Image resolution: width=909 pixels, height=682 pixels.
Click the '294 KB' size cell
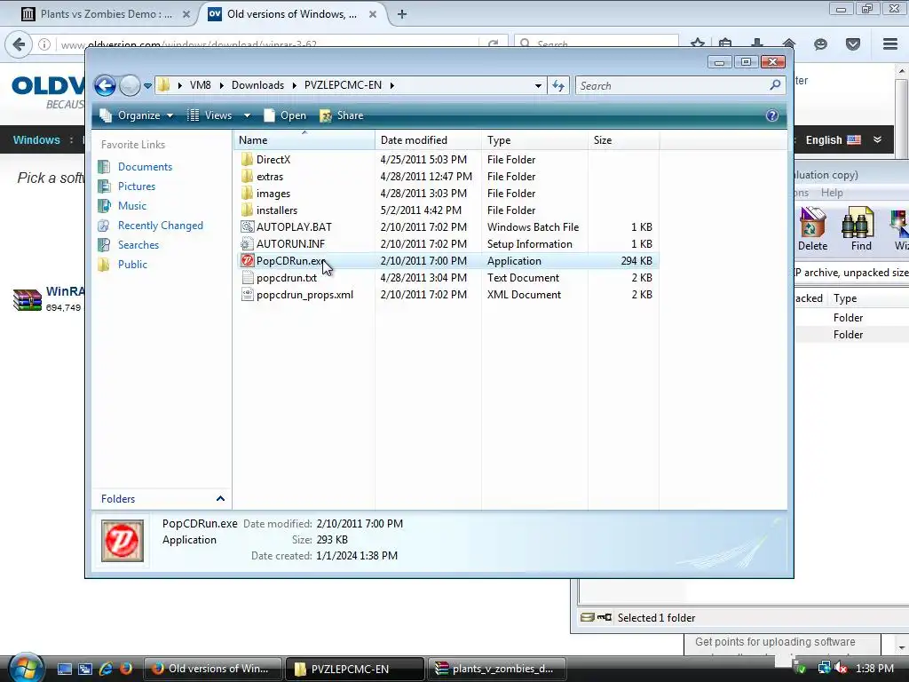pos(636,261)
